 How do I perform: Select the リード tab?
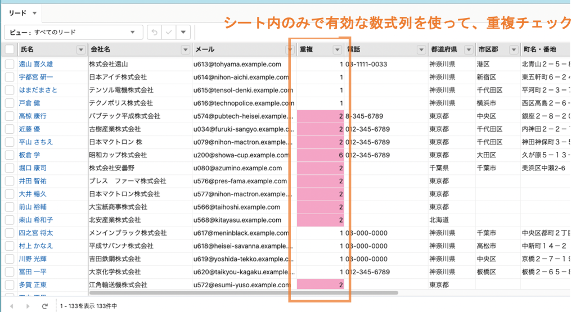(18, 12)
